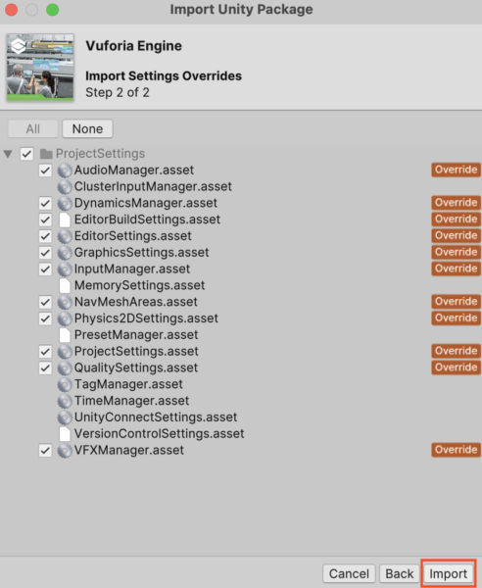Select the VersionControlSettings.asset document icon
Screen dimensions: 482x588
(65, 434)
